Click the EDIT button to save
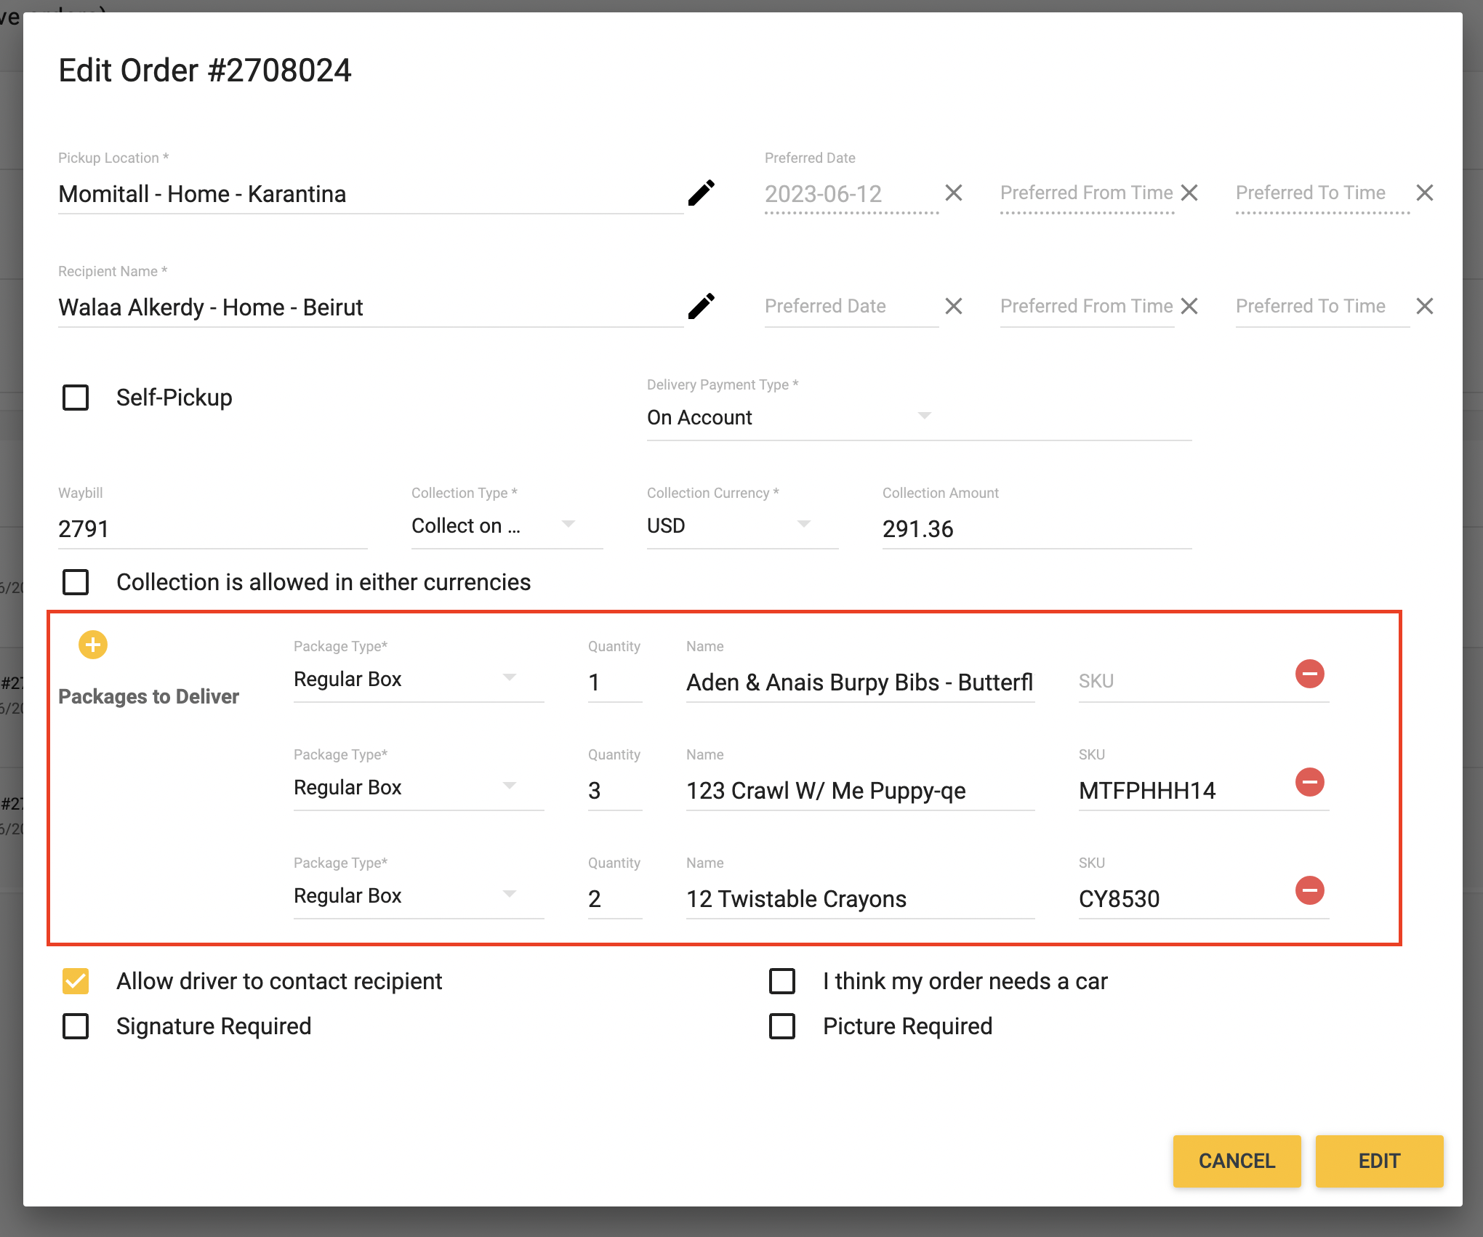 (x=1378, y=1161)
